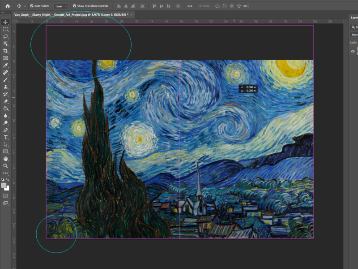Select the Horizontal Type tool
The height and width of the screenshot is (269, 358).
tap(6, 137)
